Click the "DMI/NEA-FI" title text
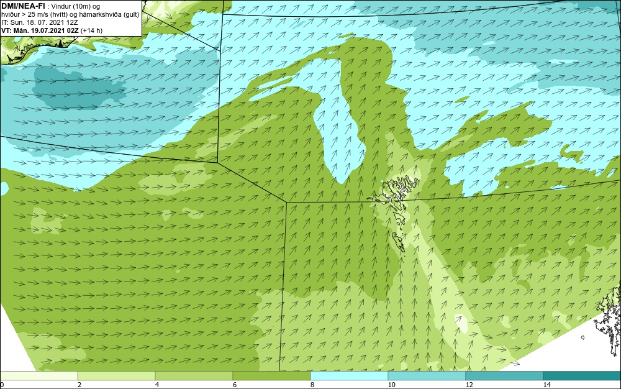The height and width of the screenshot is (389, 621). pyautogui.click(x=23, y=6)
